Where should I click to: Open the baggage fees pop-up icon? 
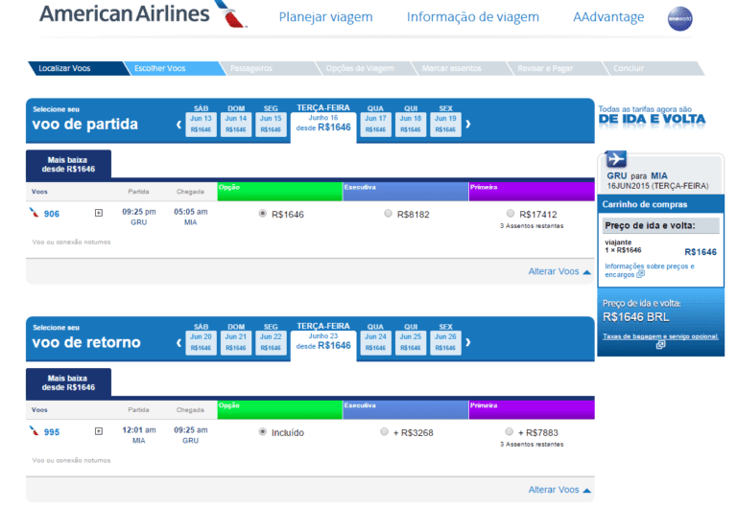[x=660, y=345]
